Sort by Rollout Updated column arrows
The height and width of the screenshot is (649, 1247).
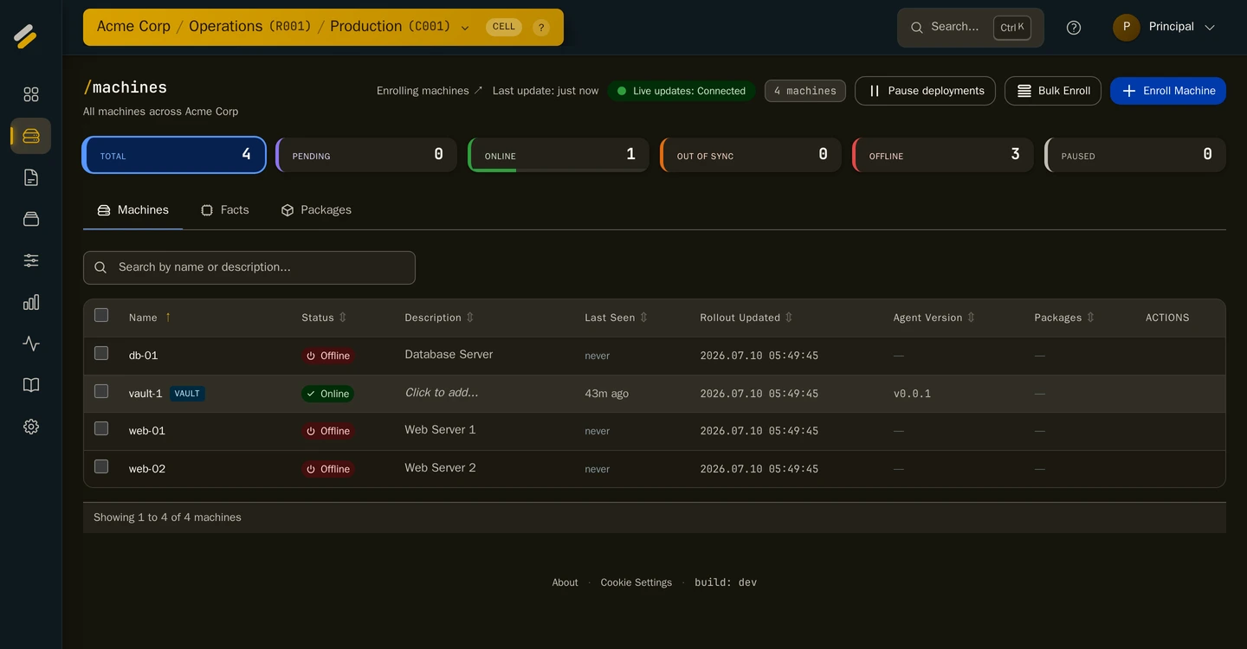[789, 318]
